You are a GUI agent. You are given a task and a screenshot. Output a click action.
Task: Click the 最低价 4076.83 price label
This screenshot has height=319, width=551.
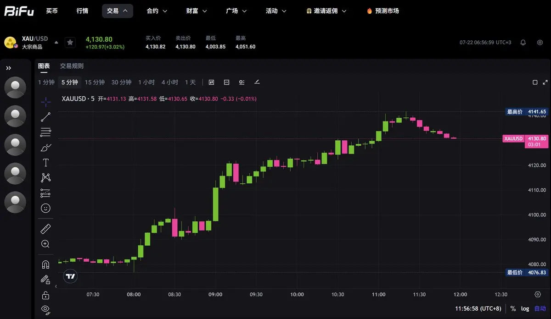(x=527, y=272)
